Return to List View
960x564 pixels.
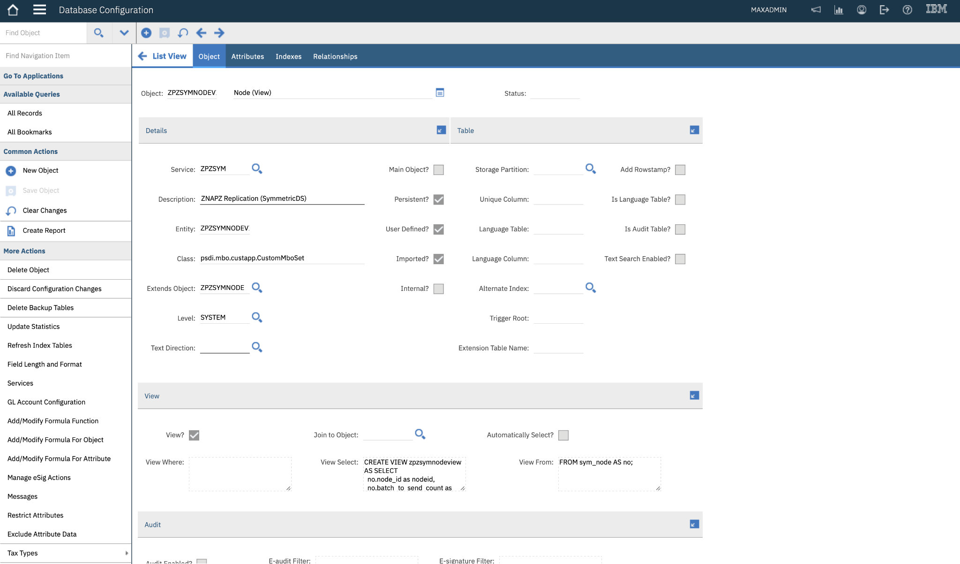(162, 56)
